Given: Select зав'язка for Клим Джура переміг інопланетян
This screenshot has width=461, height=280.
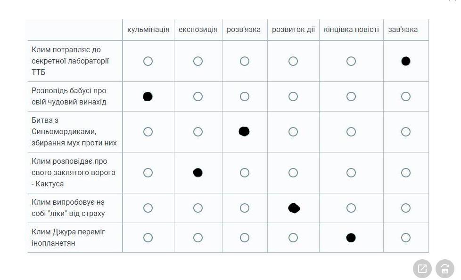Looking at the screenshot, I should pyautogui.click(x=406, y=238).
